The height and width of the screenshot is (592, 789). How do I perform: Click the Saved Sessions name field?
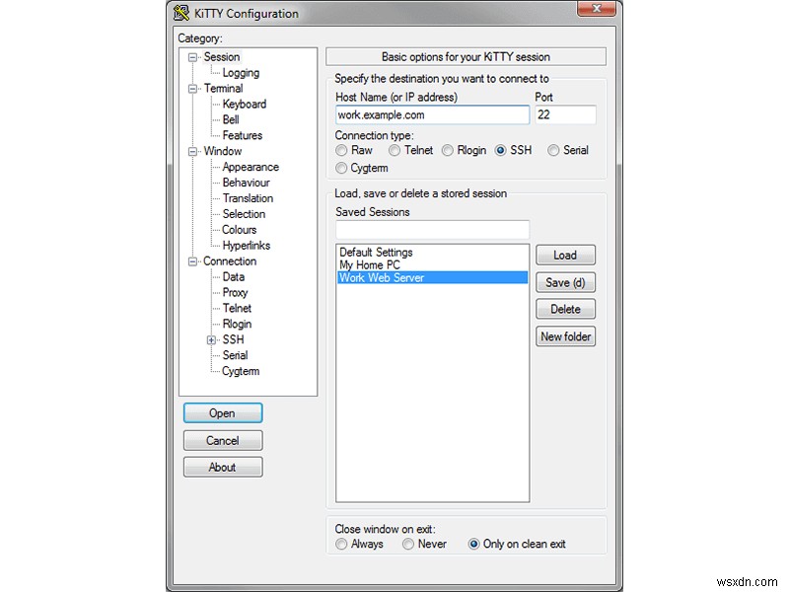click(x=432, y=230)
